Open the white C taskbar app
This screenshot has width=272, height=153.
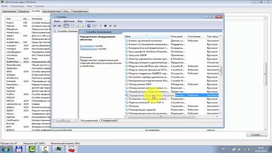45,149
